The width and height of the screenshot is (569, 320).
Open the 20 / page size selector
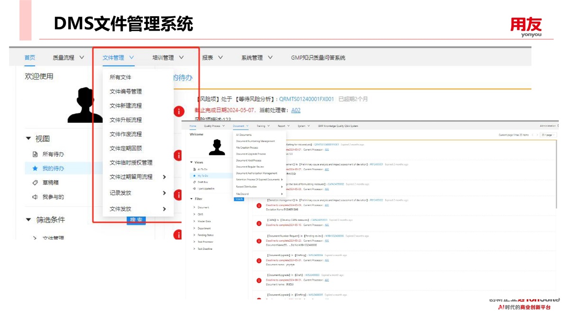[x=548, y=135]
